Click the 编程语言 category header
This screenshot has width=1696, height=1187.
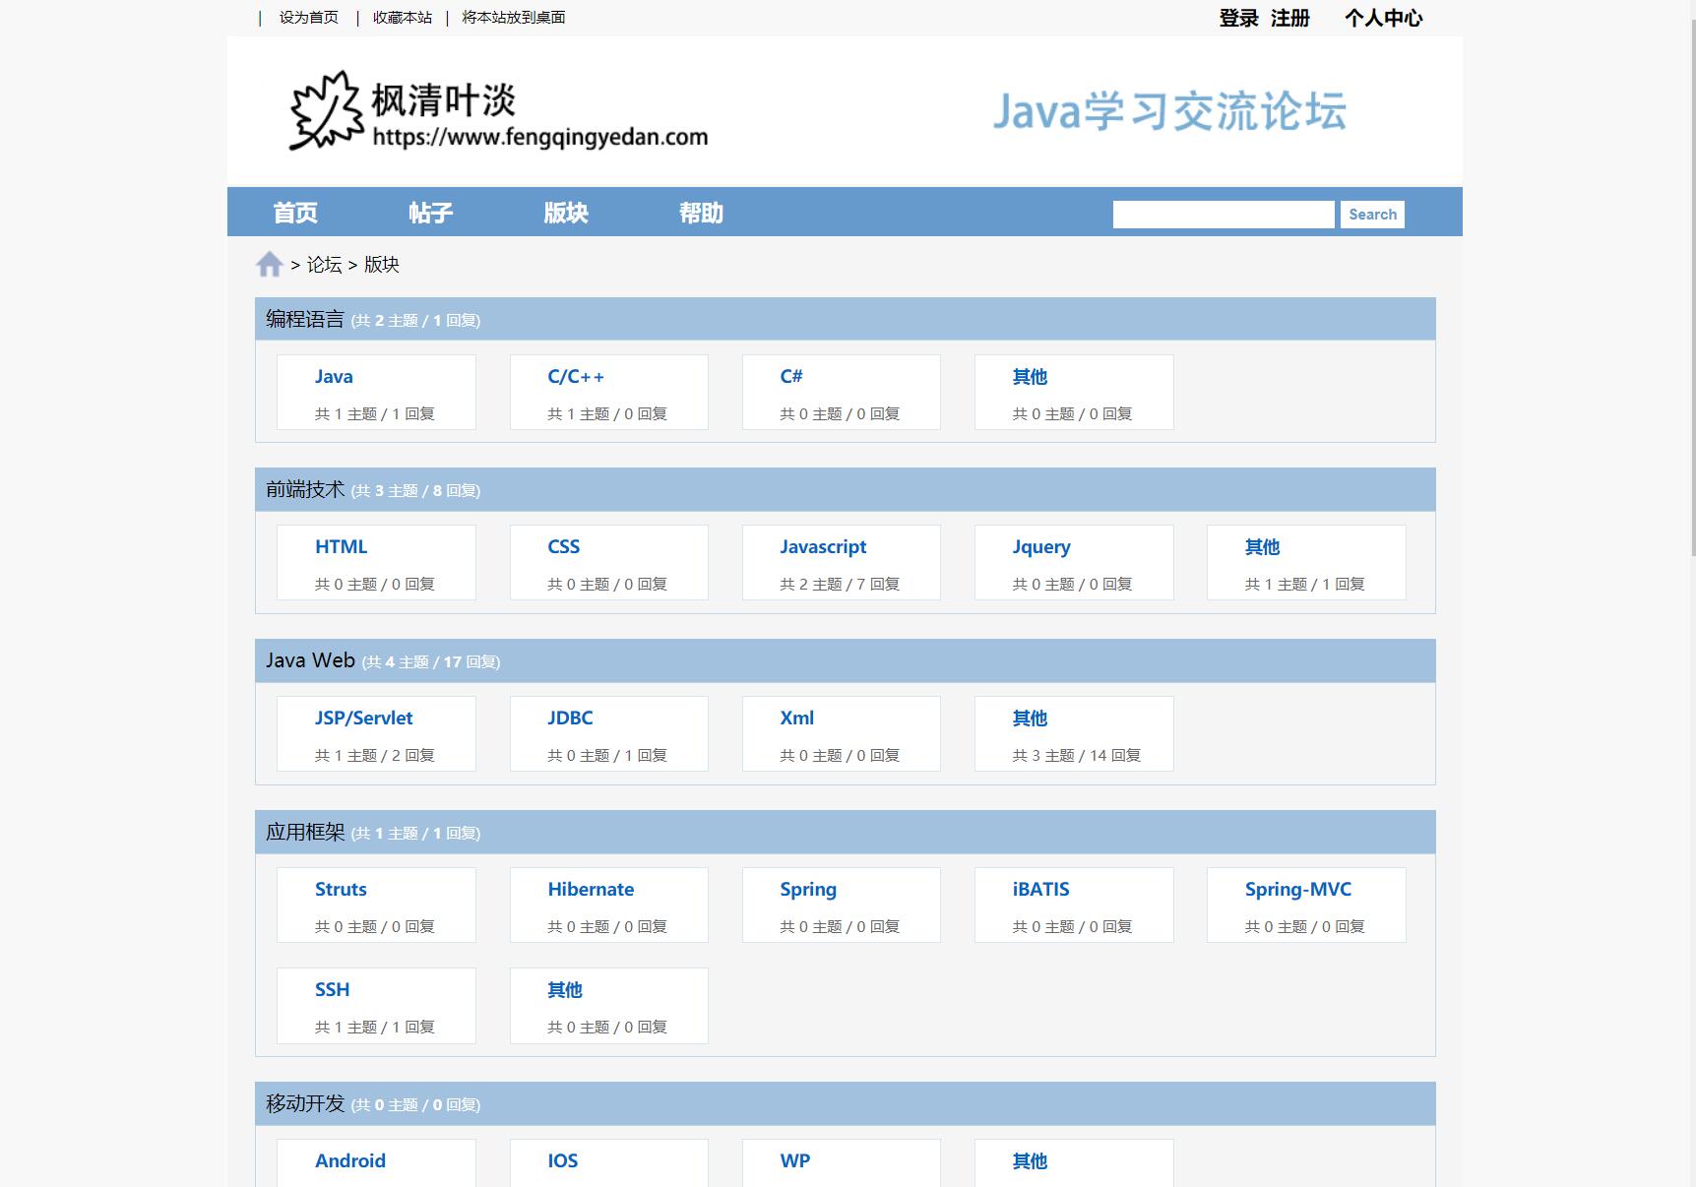(846, 319)
